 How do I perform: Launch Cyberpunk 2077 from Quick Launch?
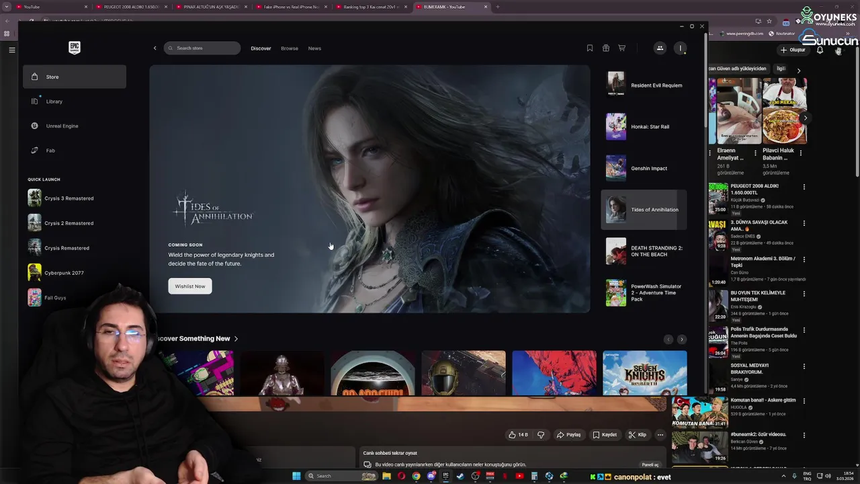[x=56, y=273]
